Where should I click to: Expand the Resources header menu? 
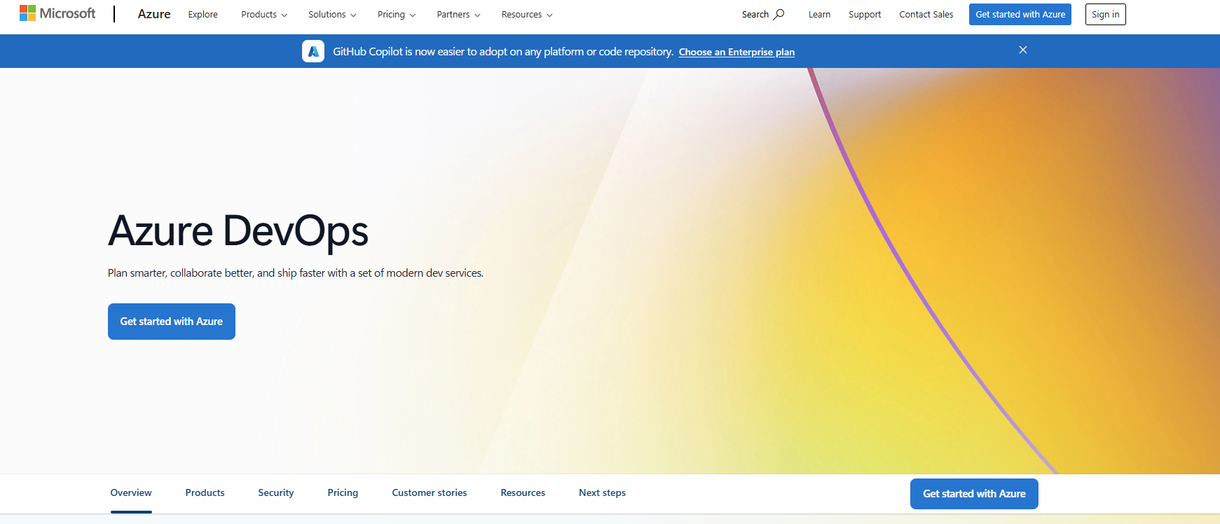527,15
